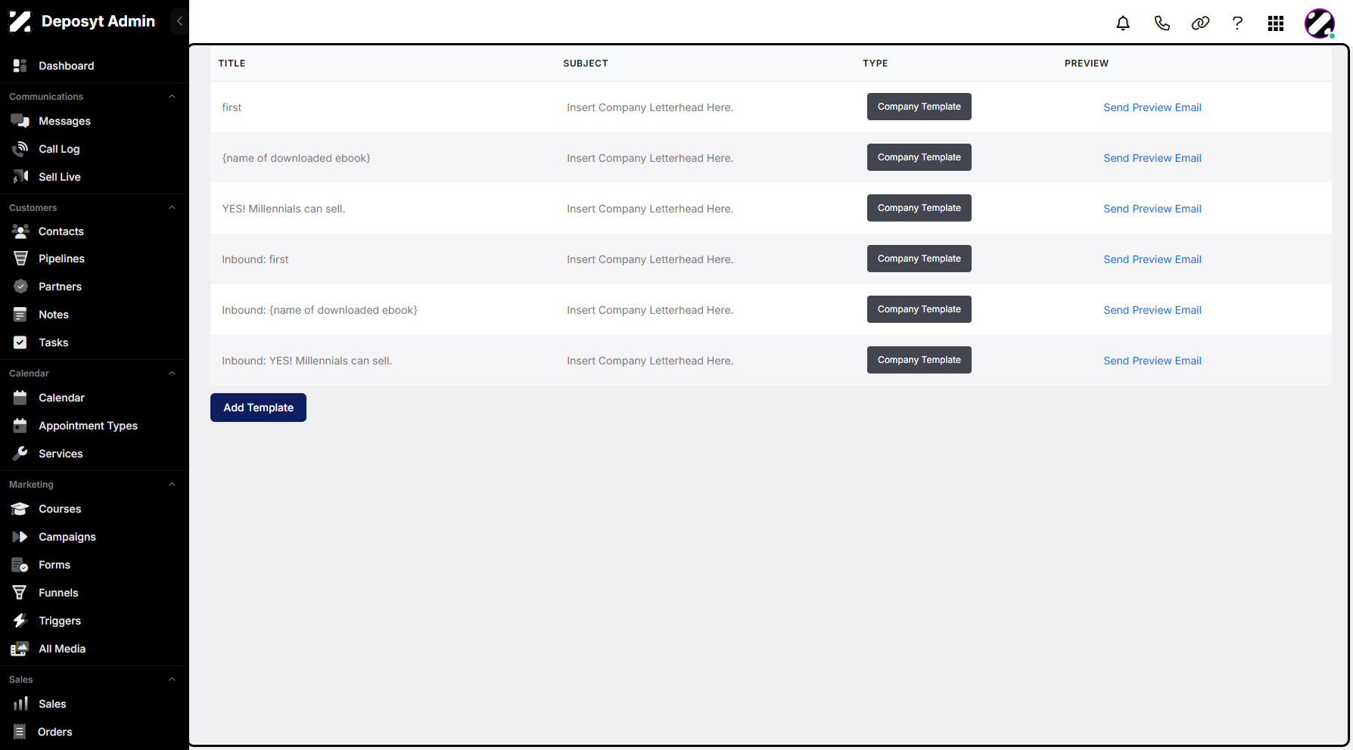Open the Call Log

pos(59,149)
